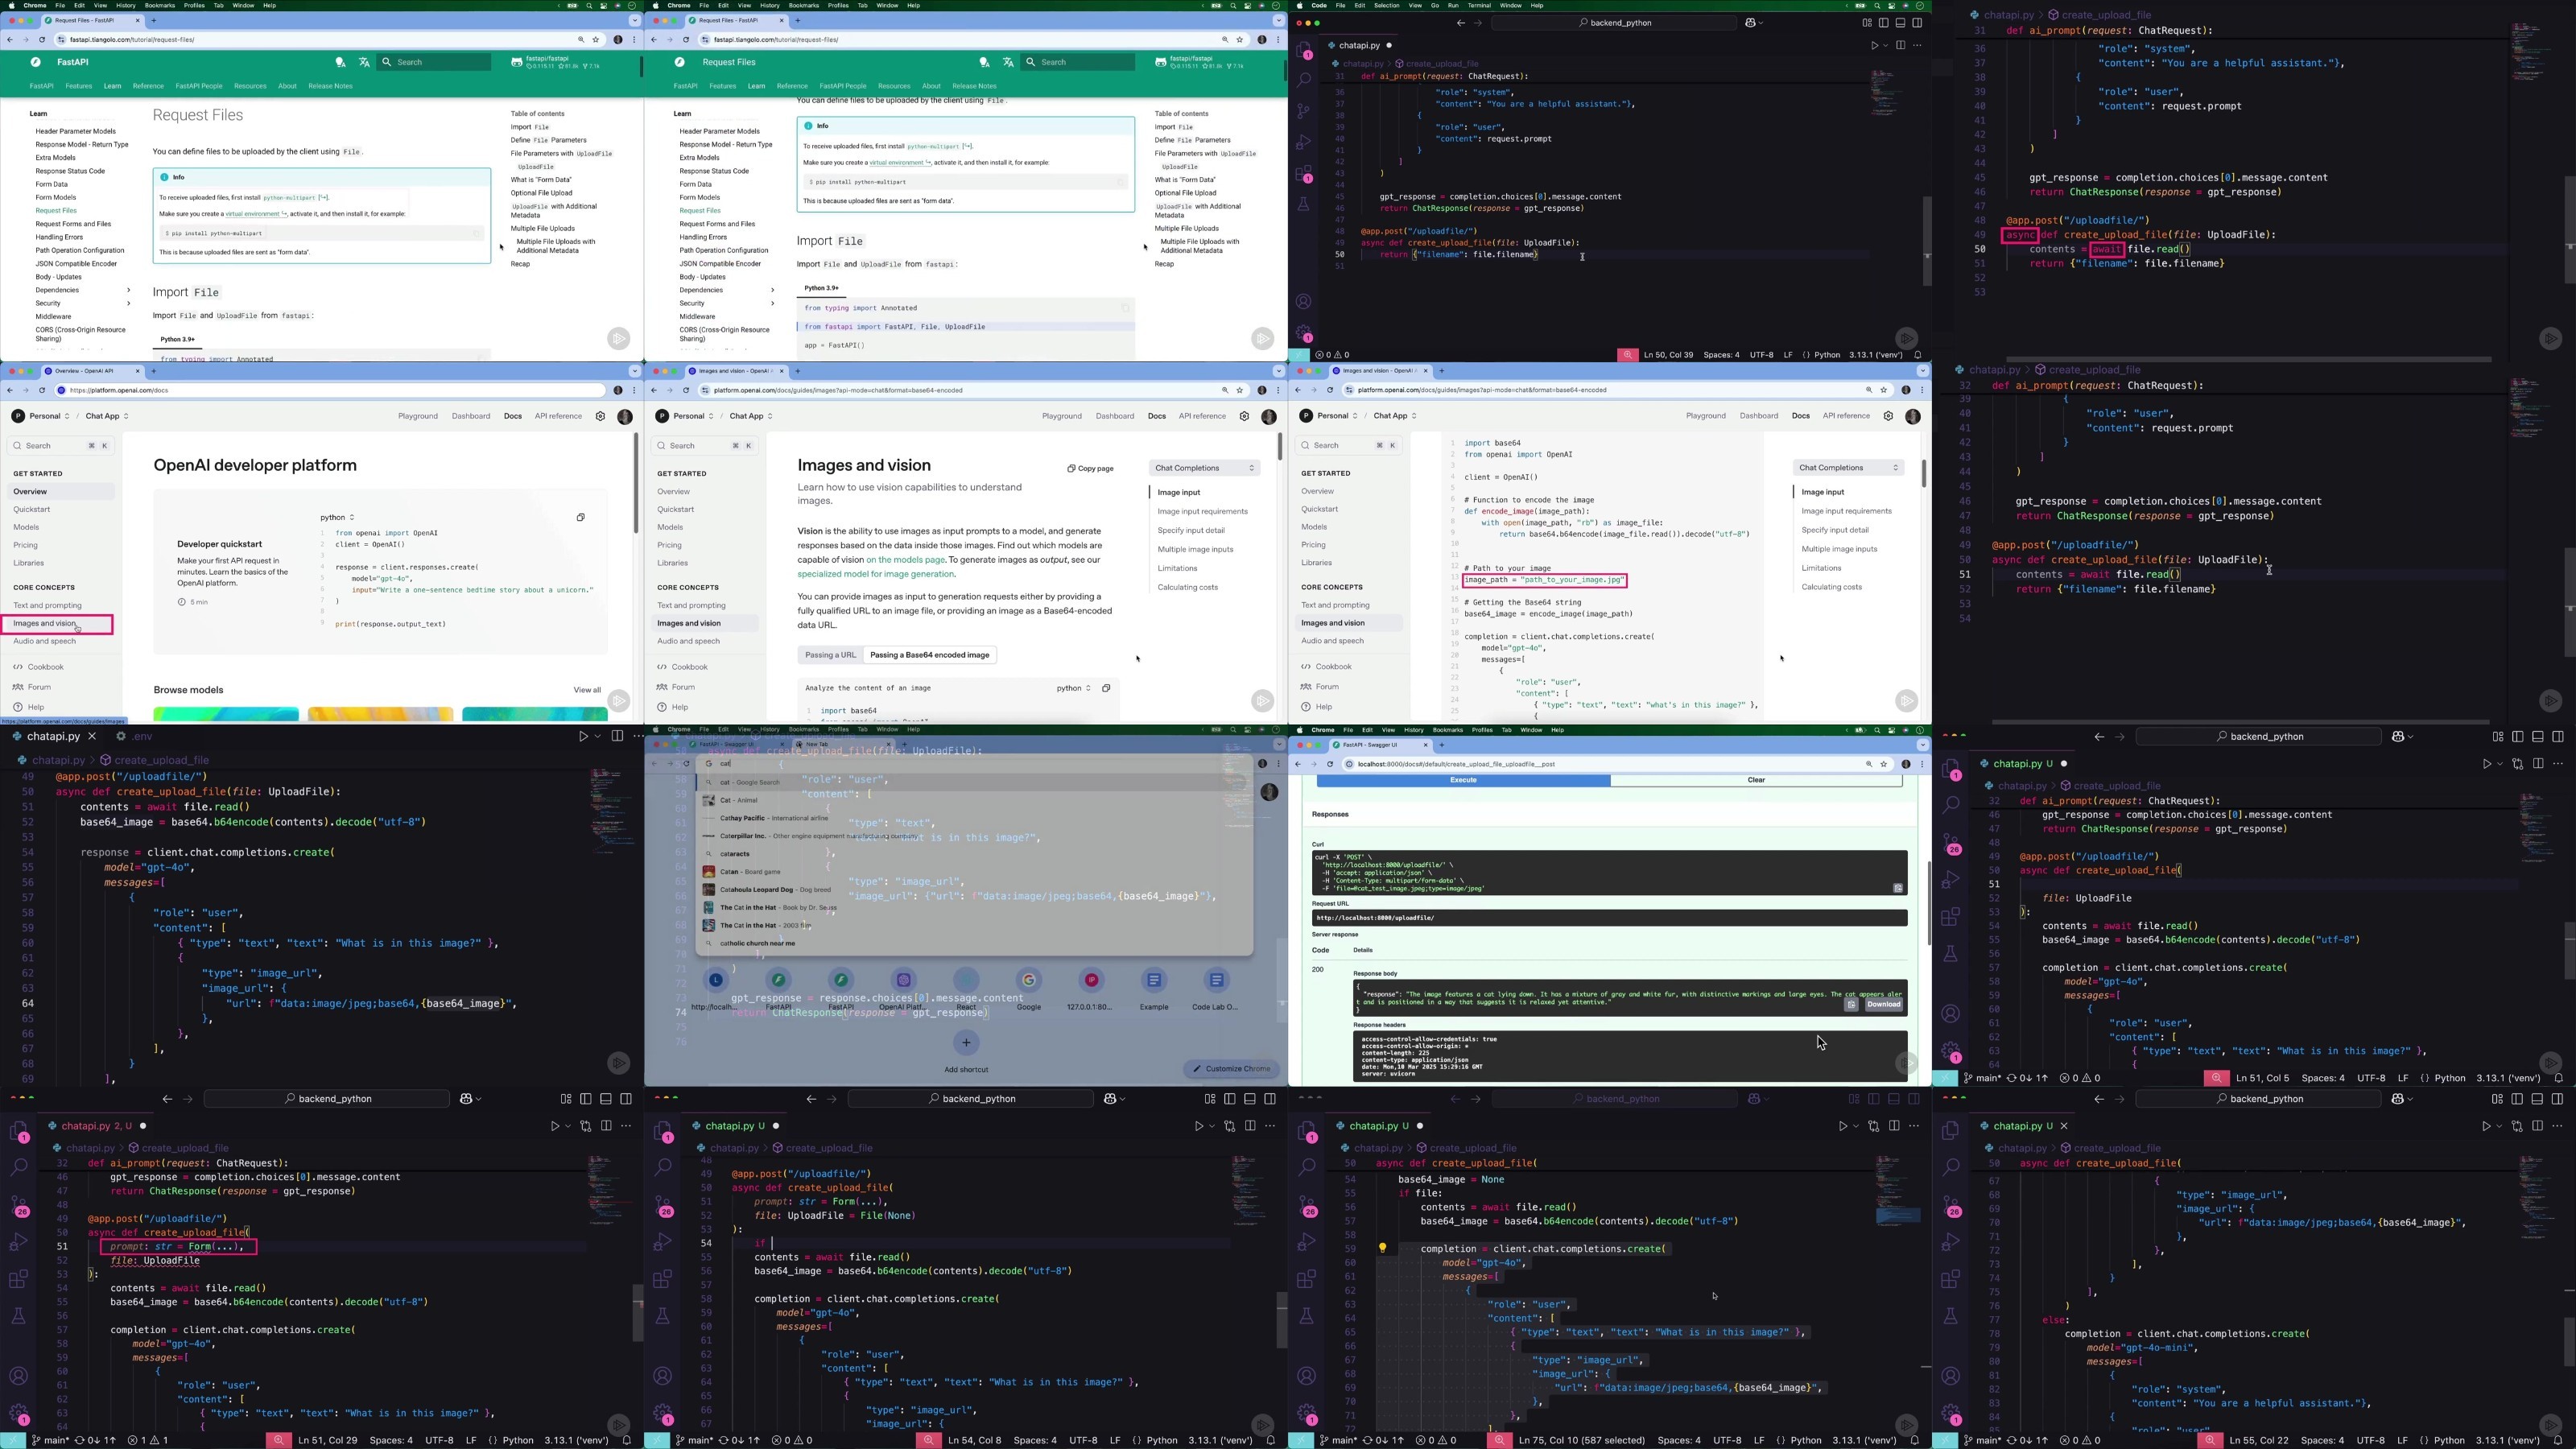Open settings gear in OpenAI Overview page header
2576x1449 pixels.
(x=600, y=416)
